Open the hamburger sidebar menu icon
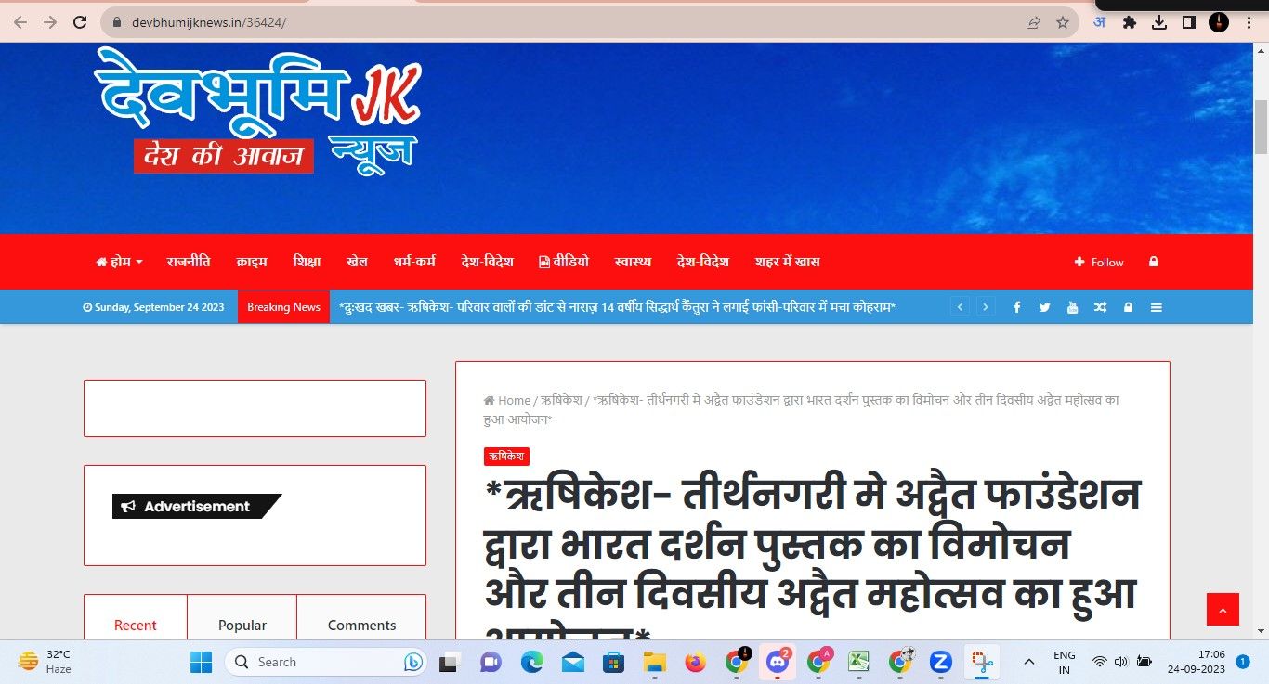Image resolution: width=1269 pixels, height=684 pixels. coord(1156,307)
